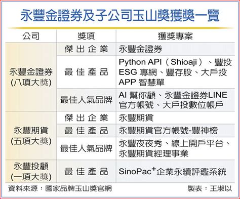Click the Python API (Shioaji) project cell

tap(175, 72)
